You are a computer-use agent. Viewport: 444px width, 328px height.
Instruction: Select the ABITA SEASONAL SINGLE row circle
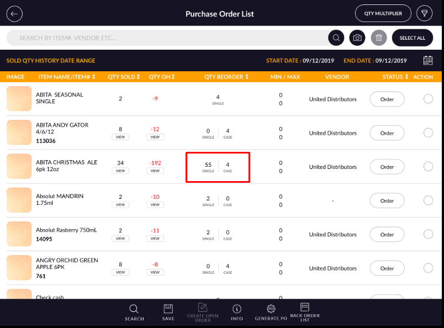428,99
